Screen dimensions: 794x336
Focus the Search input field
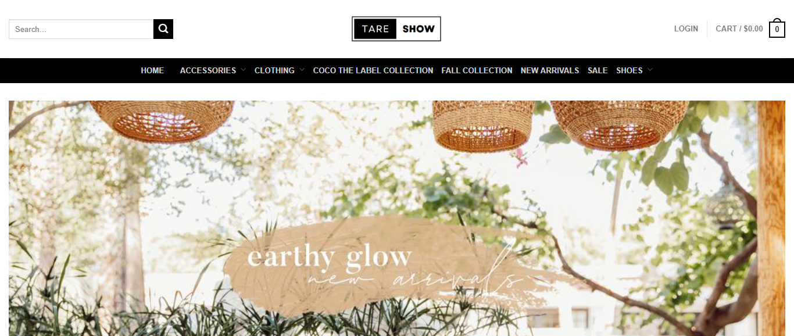pyautogui.click(x=81, y=29)
